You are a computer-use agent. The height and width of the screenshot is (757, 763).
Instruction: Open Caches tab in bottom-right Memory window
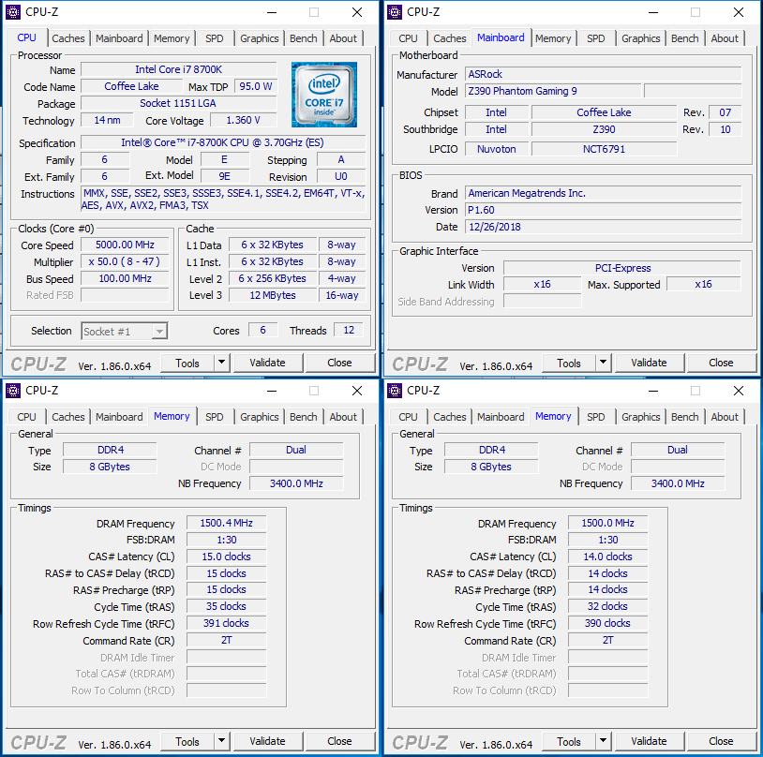pos(450,417)
